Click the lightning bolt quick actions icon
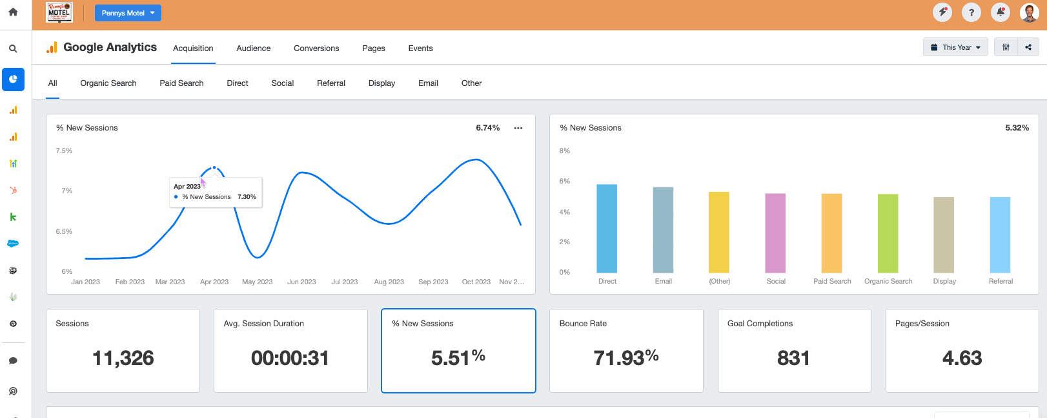The width and height of the screenshot is (1047, 418). tap(942, 12)
